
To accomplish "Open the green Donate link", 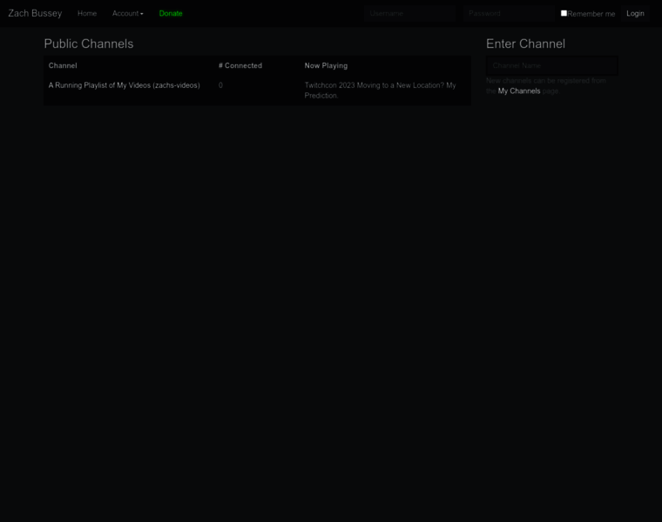I will [x=171, y=13].
